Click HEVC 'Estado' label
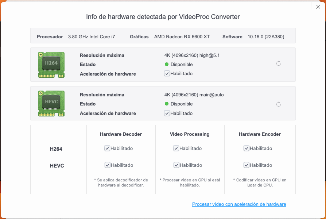Viewport: 326px width, 219px height. coord(88,104)
